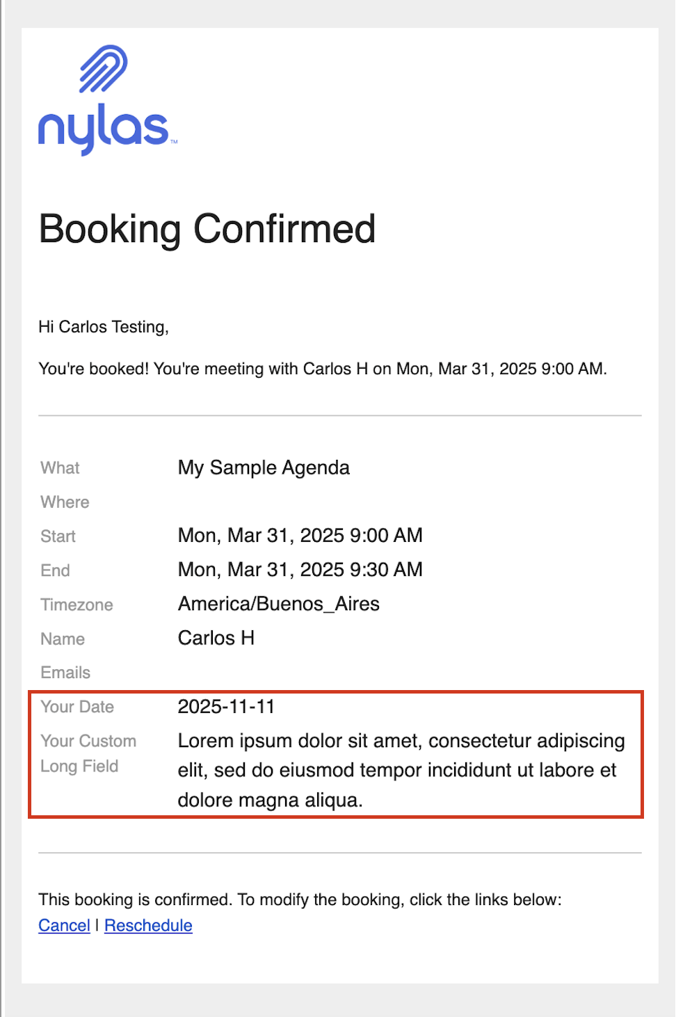Click the Booking Confirmed heading

[x=207, y=229]
